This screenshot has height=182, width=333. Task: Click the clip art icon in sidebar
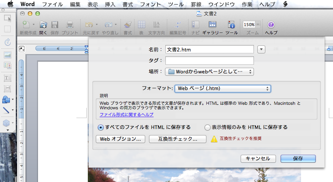pyautogui.click(x=8, y=65)
